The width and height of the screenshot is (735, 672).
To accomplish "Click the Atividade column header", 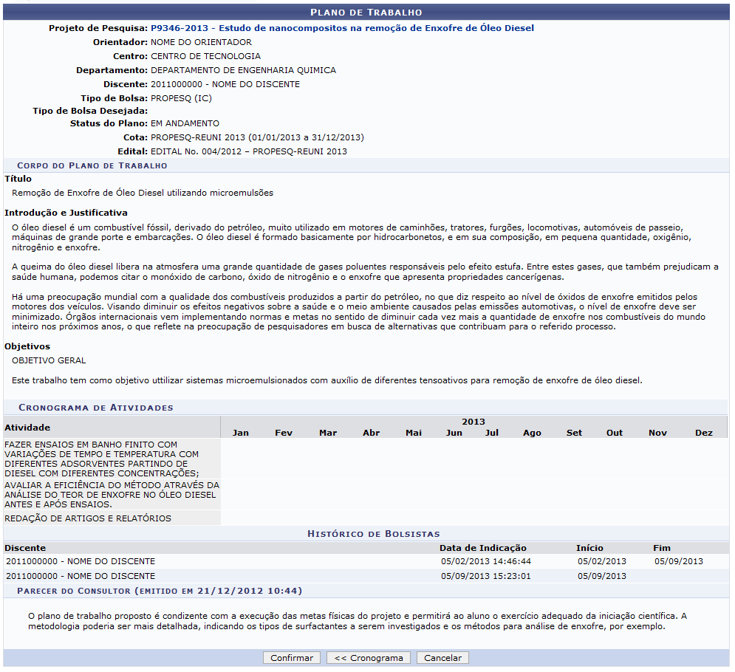I will click(x=27, y=428).
